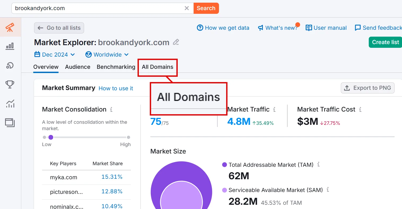The image size is (402, 209).
Task: Click the 12.88% market share value
Action: coord(112,191)
